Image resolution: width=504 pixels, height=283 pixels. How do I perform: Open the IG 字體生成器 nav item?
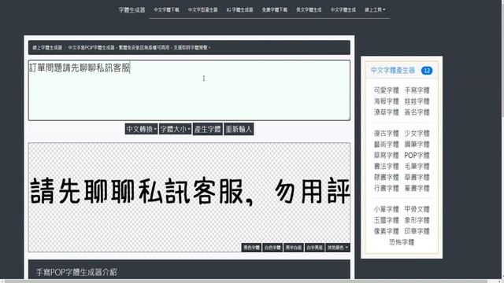(x=239, y=9)
